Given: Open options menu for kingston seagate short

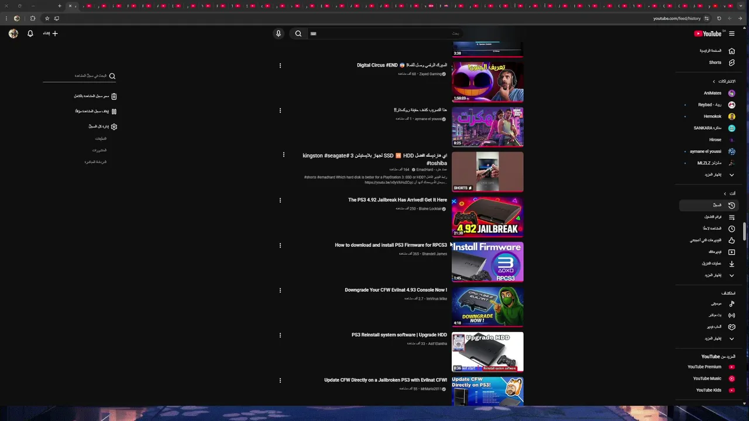Looking at the screenshot, I should 284,155.
